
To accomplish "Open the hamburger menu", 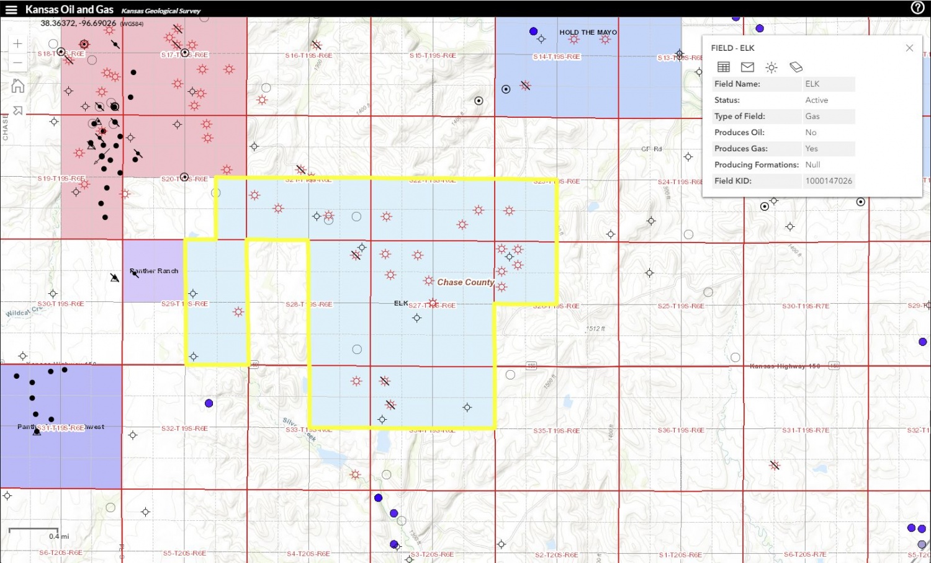I will coord(11,9).
